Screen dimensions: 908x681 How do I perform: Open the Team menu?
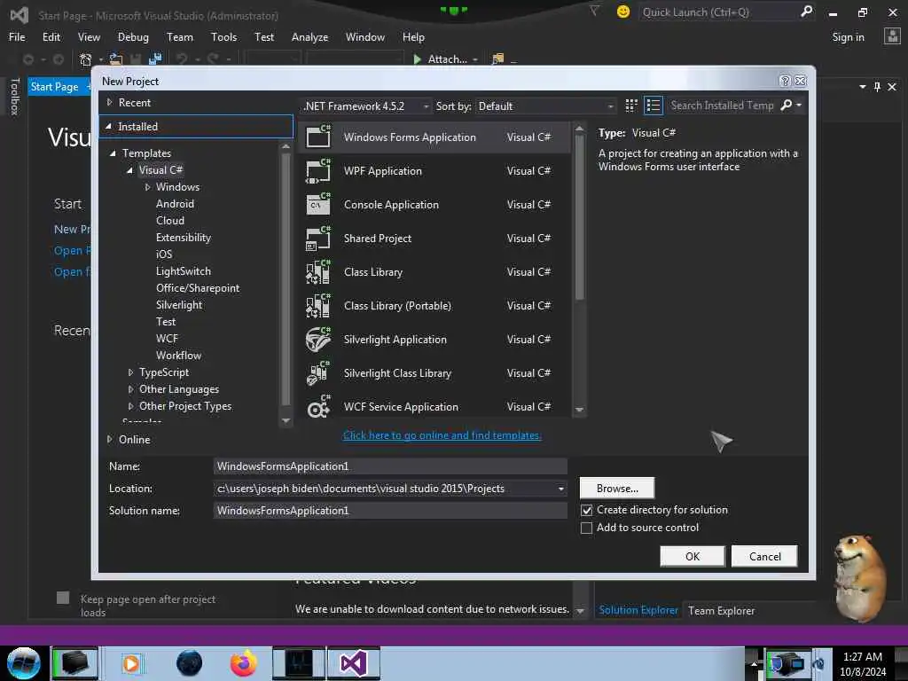(180, 36)
